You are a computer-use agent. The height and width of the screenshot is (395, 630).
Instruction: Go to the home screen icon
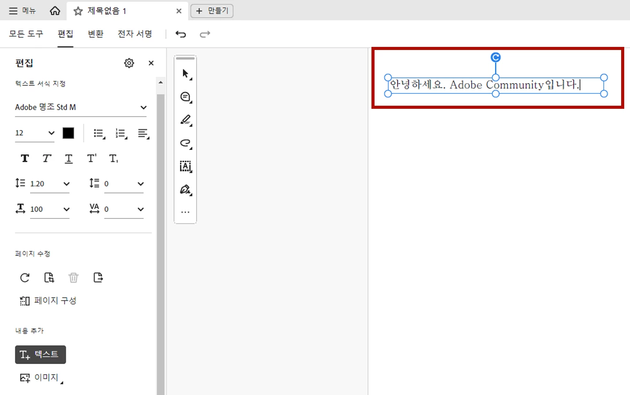[x=55, y=11]
